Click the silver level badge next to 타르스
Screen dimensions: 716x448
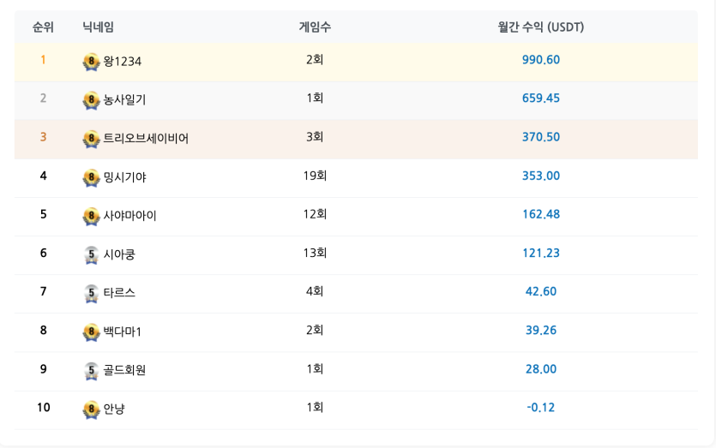click(92, 293)
